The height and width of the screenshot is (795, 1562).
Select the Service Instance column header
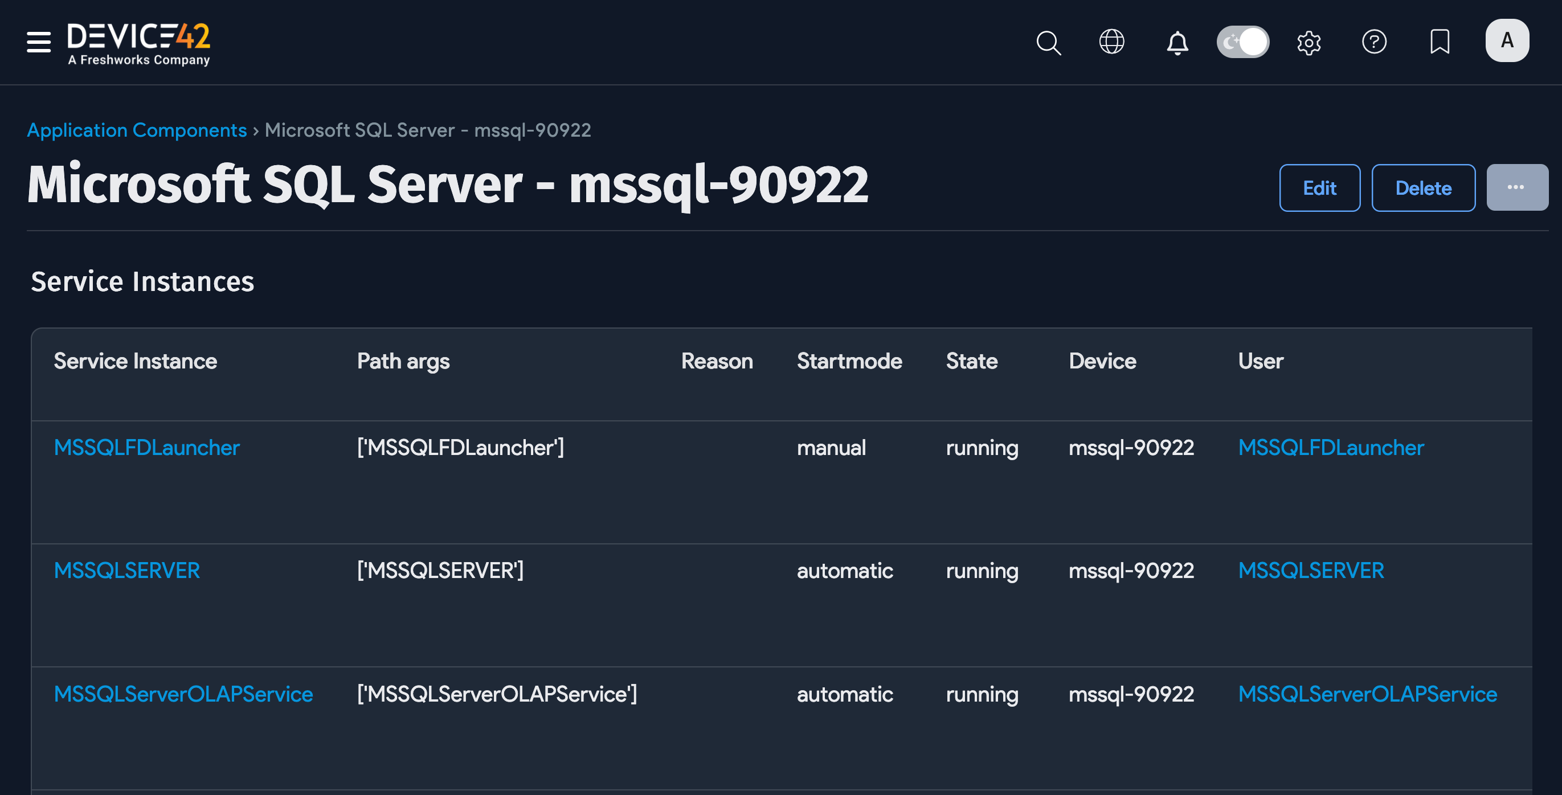coord(134,361)
